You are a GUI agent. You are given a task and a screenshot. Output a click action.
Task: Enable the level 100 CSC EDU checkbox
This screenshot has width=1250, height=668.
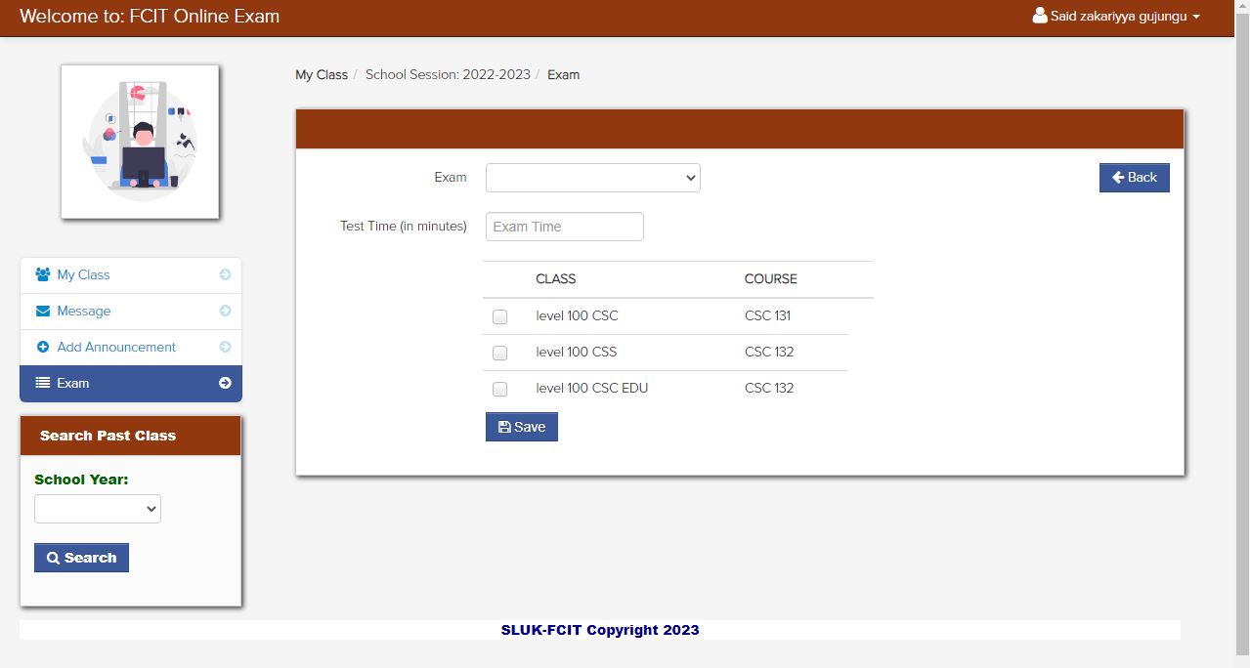tap(500, 389)
